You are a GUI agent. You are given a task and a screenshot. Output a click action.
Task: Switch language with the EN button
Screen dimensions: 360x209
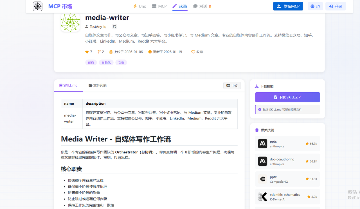click(x=315, y=6)
